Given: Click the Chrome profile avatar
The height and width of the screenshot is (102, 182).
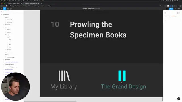Looking at the screenshot, I should click(x=178, y=6).
